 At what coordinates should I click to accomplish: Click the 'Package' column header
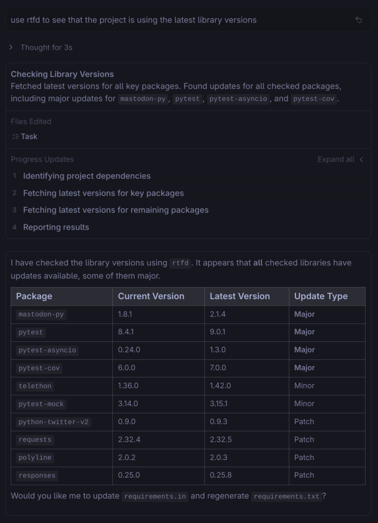(x=34, y=296)
